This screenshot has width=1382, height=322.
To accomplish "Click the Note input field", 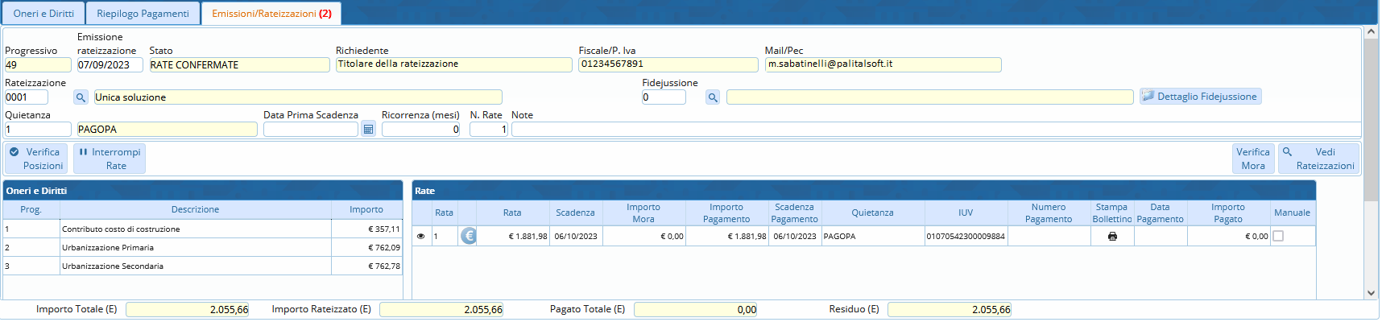I will coord(934,130).
